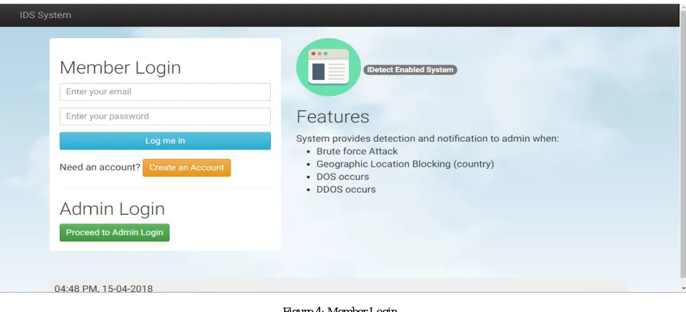Select the 04:48 PM, 15-04-2018 timestamp
This screenshot has width=686, height=312.
pos(103,288)
